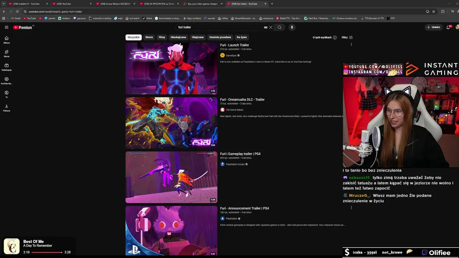
Task: Select the Na żywo filter chip
Action: click(x=242, y=37)
